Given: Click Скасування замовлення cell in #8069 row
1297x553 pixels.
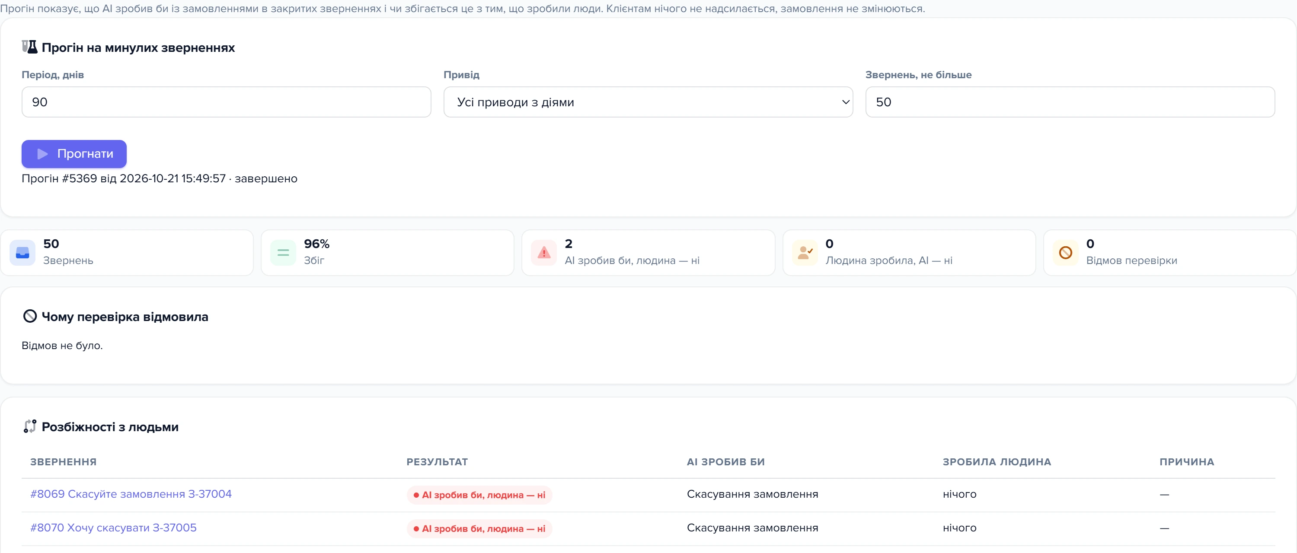Looking at the screenshot, I should tap(752, 494).
